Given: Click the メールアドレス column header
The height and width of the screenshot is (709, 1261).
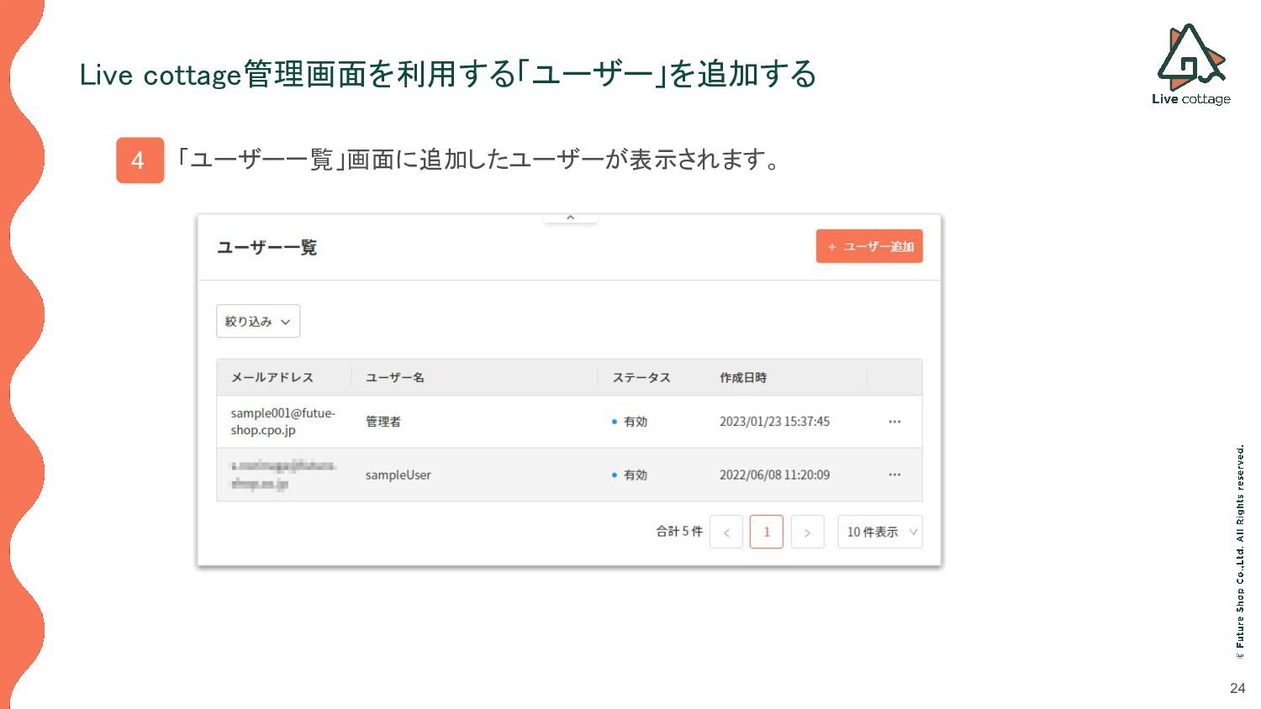Looking at the screenshot, I should pos(272,378).
